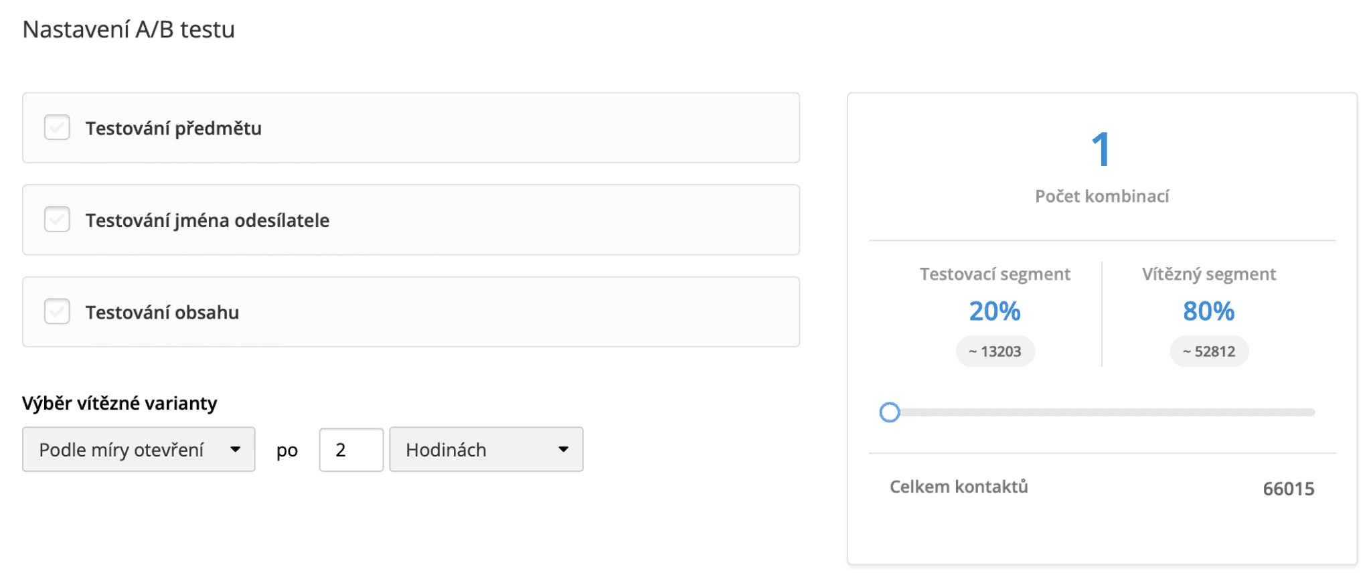The height and width of the screenshot is (577, 1371).
Task: Click the 80% winning segment value
Action: [1209, 311]
